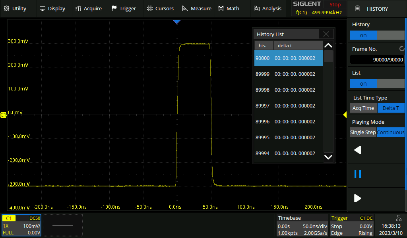
Task: Click the blue trigger position marker
Action: click(177, 22)
